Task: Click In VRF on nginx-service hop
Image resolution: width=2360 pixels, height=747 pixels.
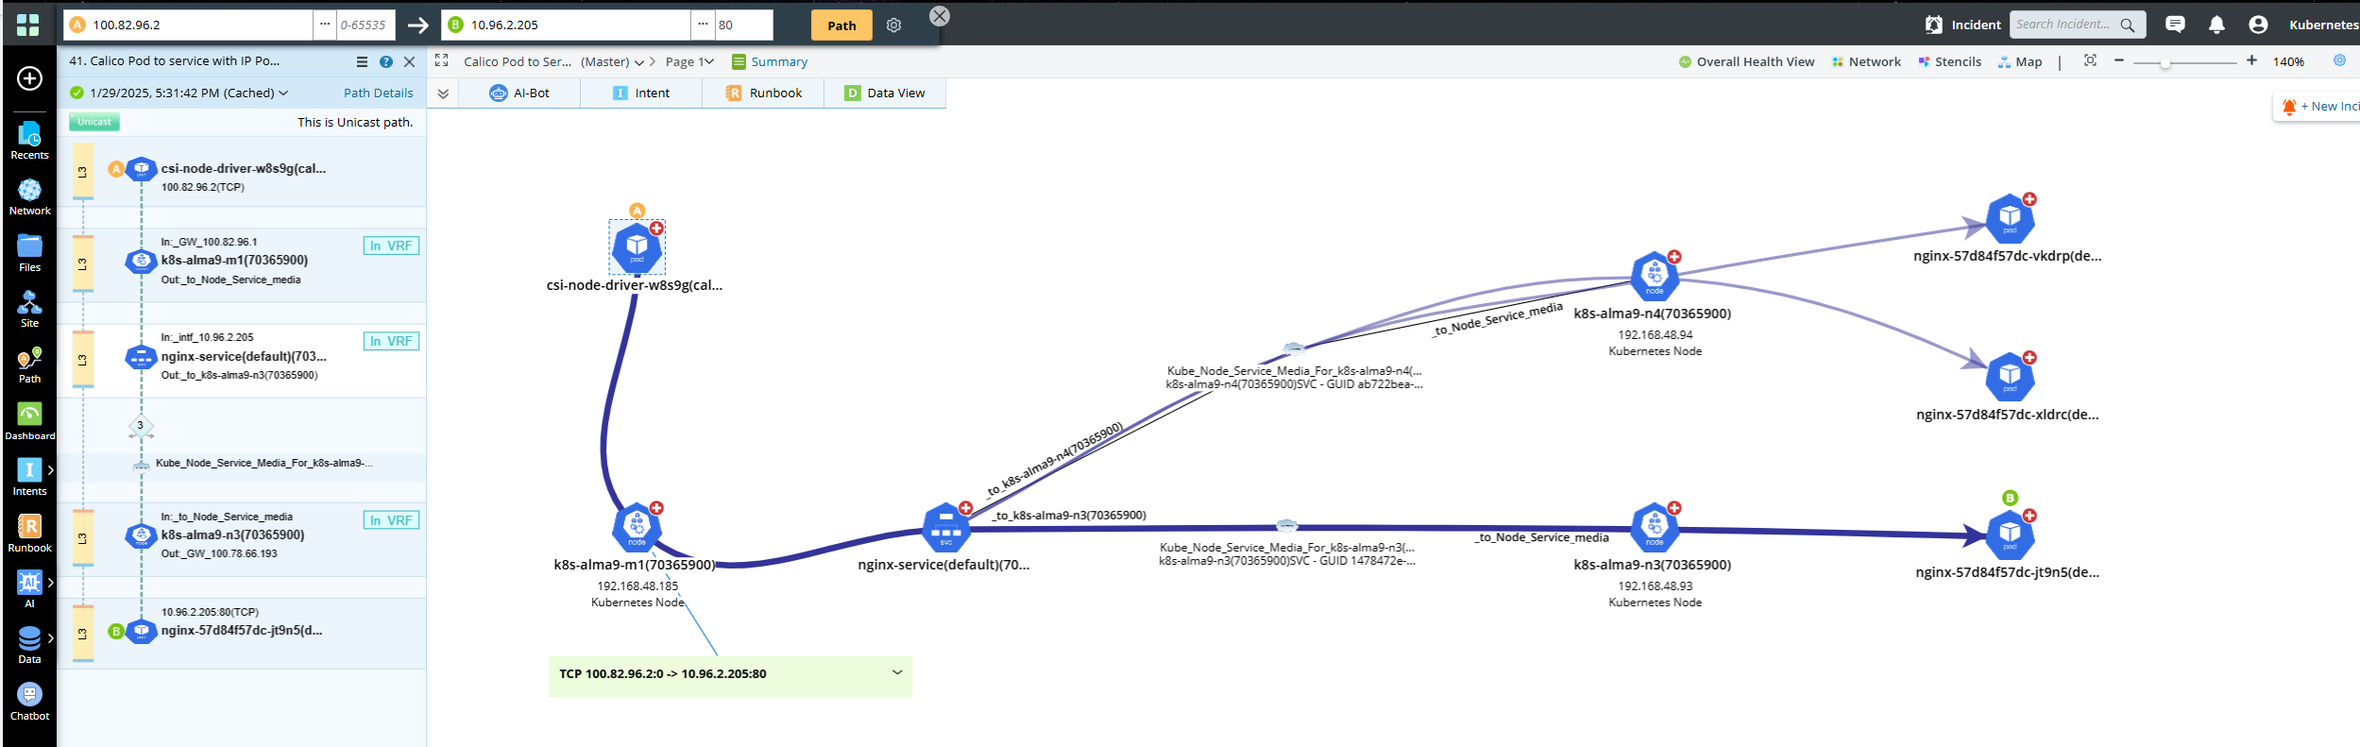Action: point(391,341)
